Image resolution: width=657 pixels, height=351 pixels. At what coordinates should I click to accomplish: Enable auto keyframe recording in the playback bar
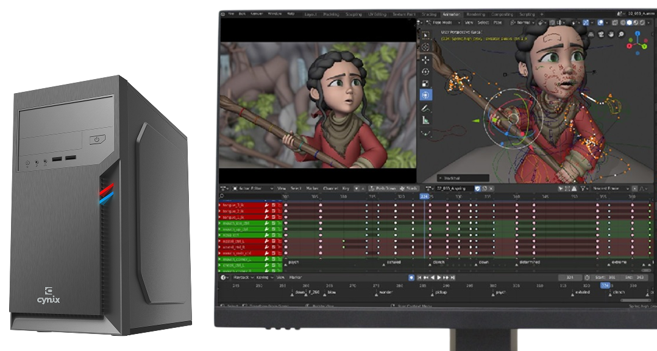coord(410,278)
